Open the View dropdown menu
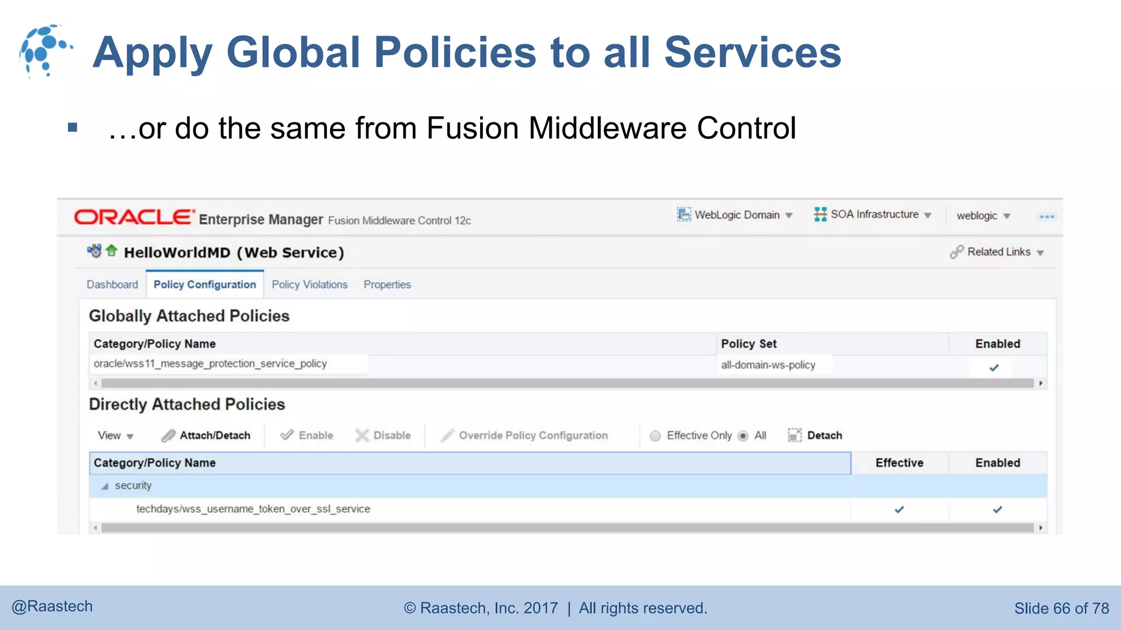This screenshot has width=1121, height=630. point(115,435)
